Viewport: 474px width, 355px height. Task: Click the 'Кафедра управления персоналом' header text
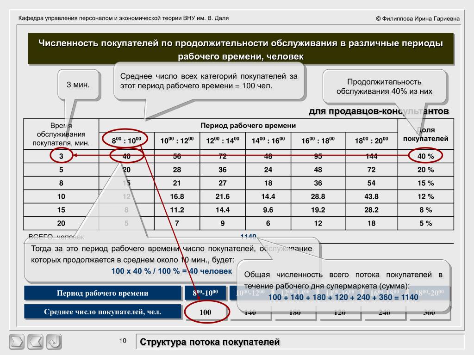123,18
